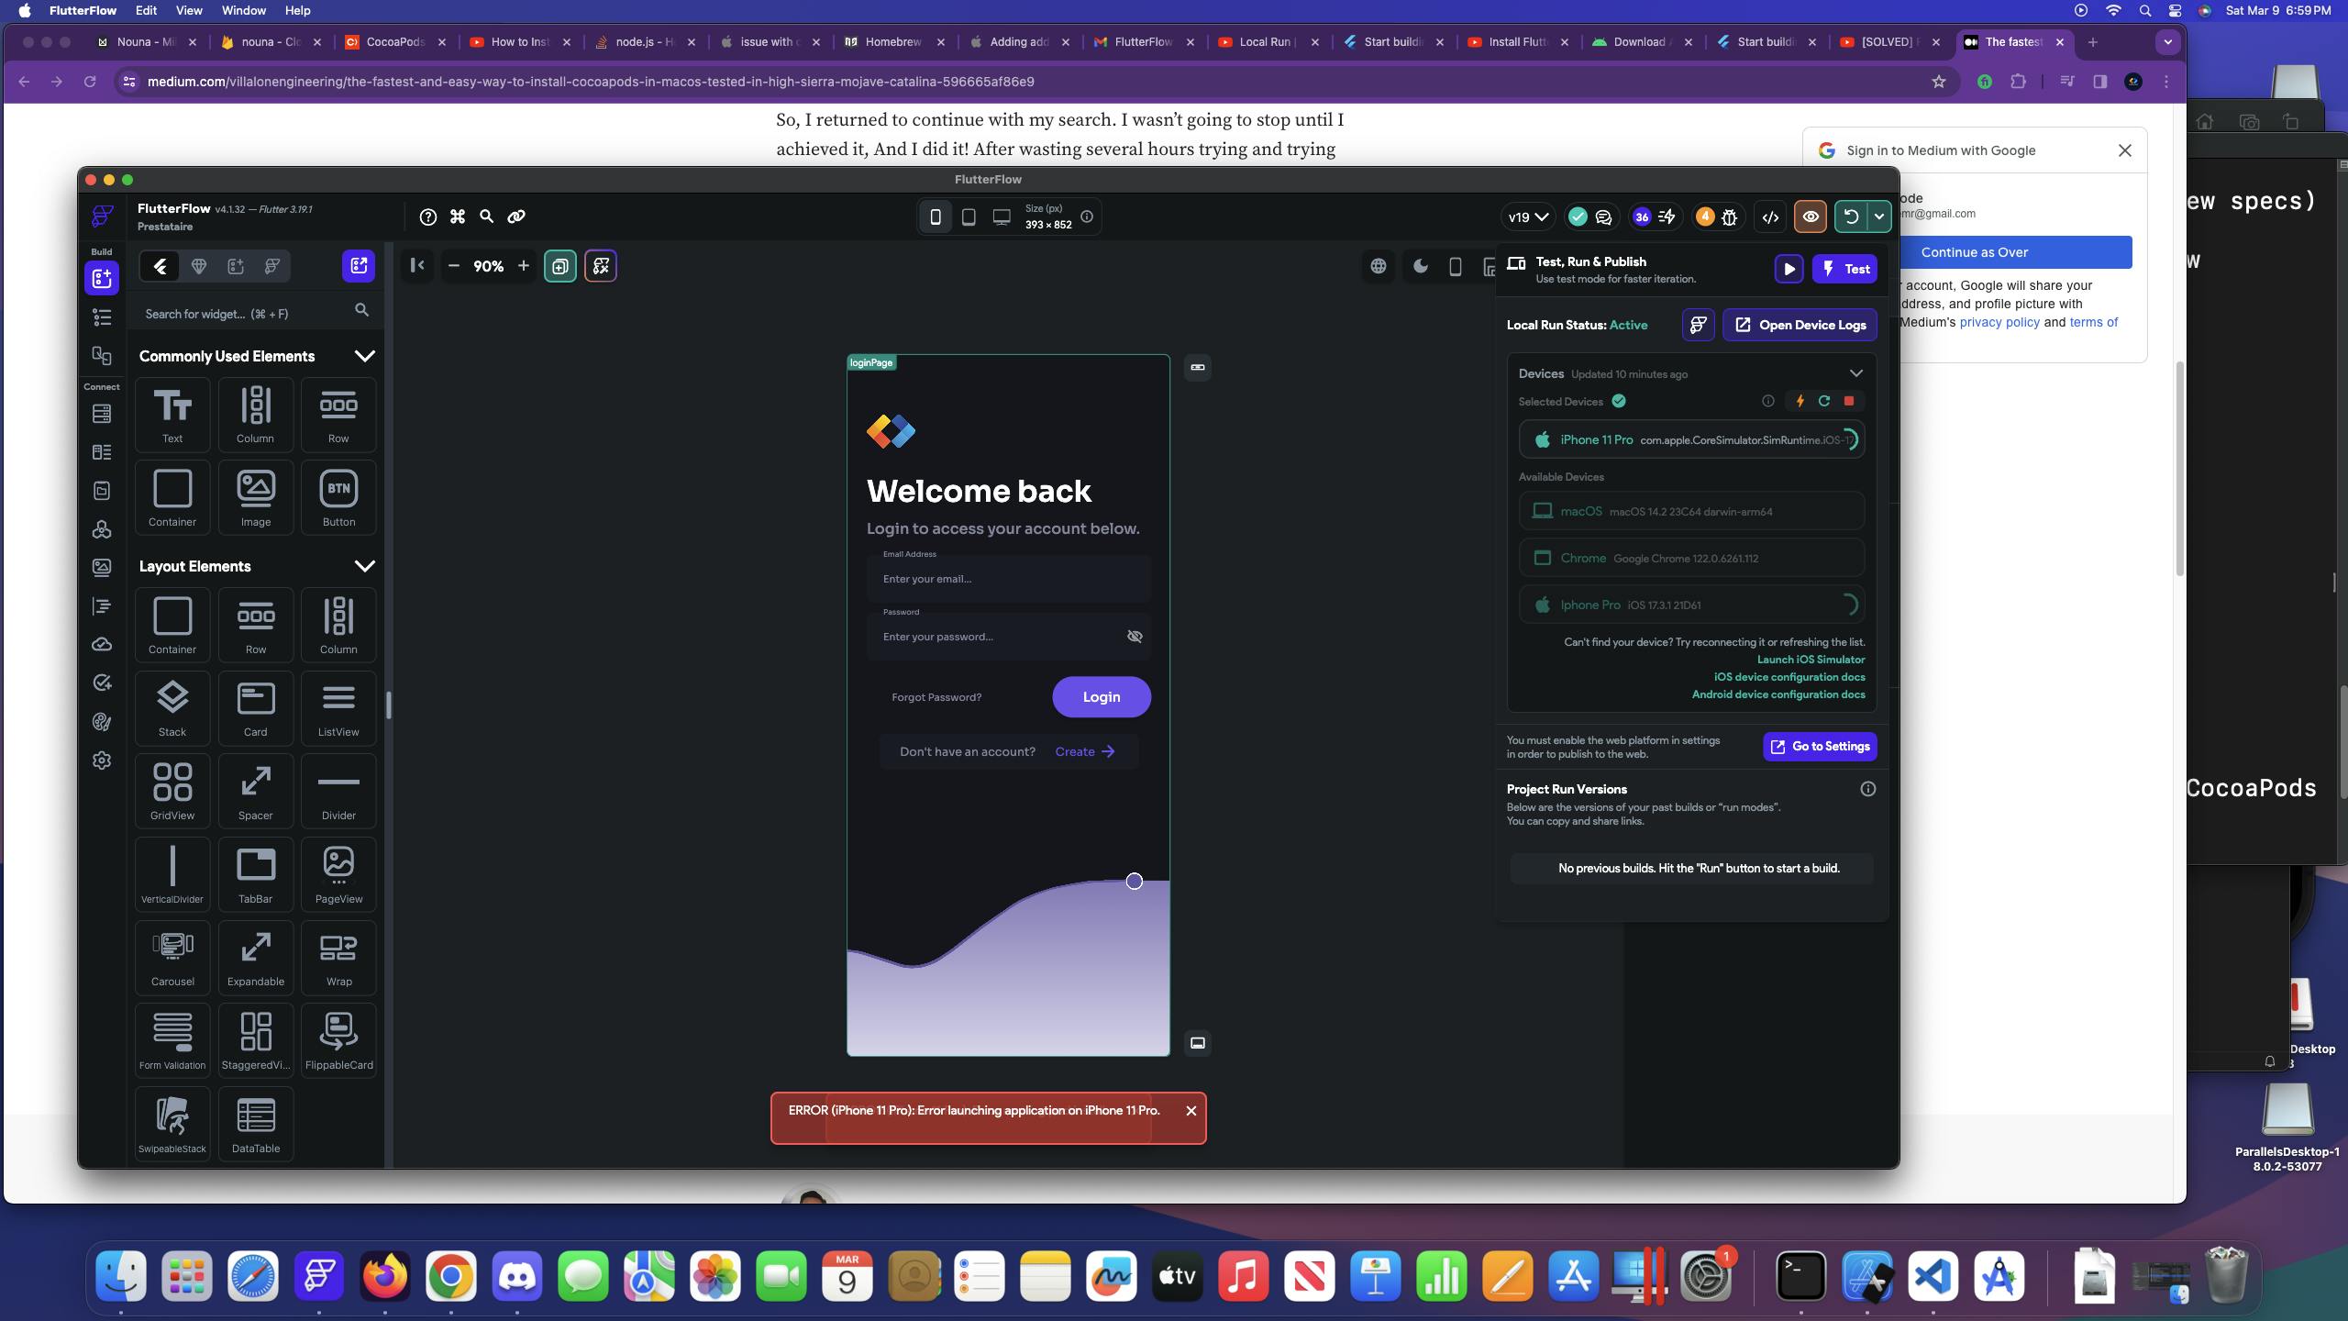Select the phone canvas size icon

[x=936, y=216]
